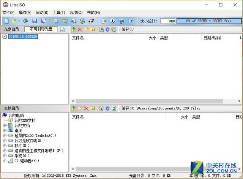Click the Convert image format icon
Viewport: 243px width, 179px height.
point(65,21)
